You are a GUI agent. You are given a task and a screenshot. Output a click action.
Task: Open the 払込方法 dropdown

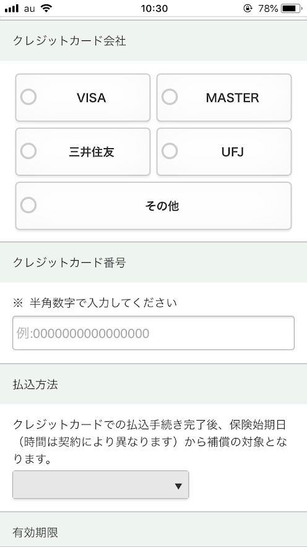[101, 484]
